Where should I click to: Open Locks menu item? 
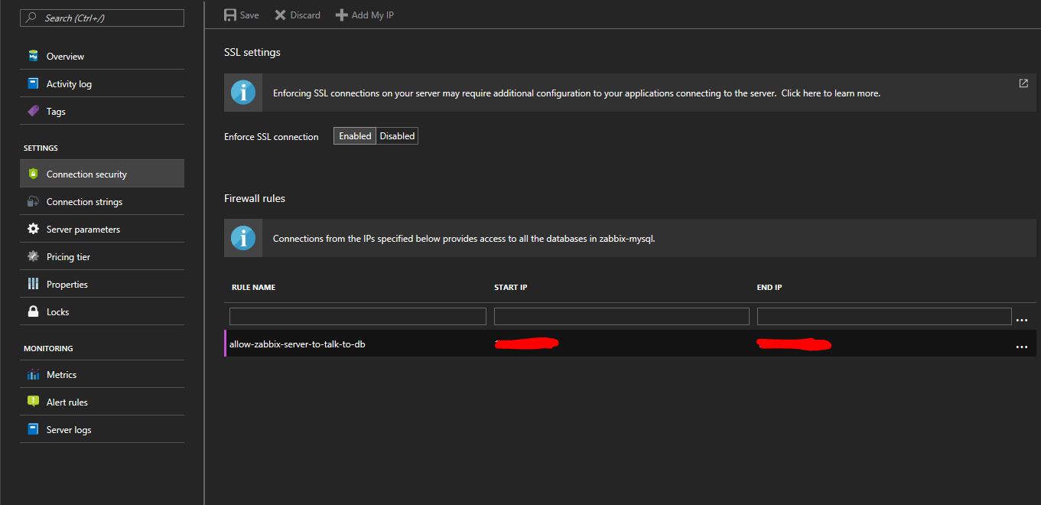pos(102,311)
